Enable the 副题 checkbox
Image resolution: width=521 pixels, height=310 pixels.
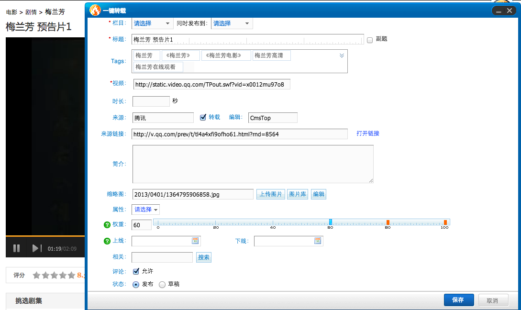coord(369,40)
